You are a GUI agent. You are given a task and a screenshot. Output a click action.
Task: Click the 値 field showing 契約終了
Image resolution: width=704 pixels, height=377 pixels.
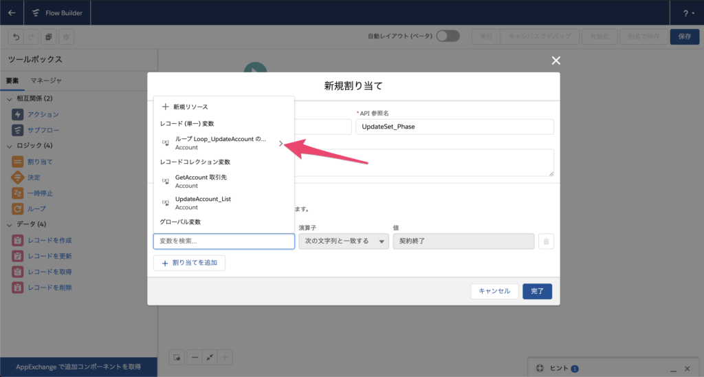(463, 241)
